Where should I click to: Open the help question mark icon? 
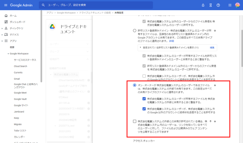pos(218,5)
